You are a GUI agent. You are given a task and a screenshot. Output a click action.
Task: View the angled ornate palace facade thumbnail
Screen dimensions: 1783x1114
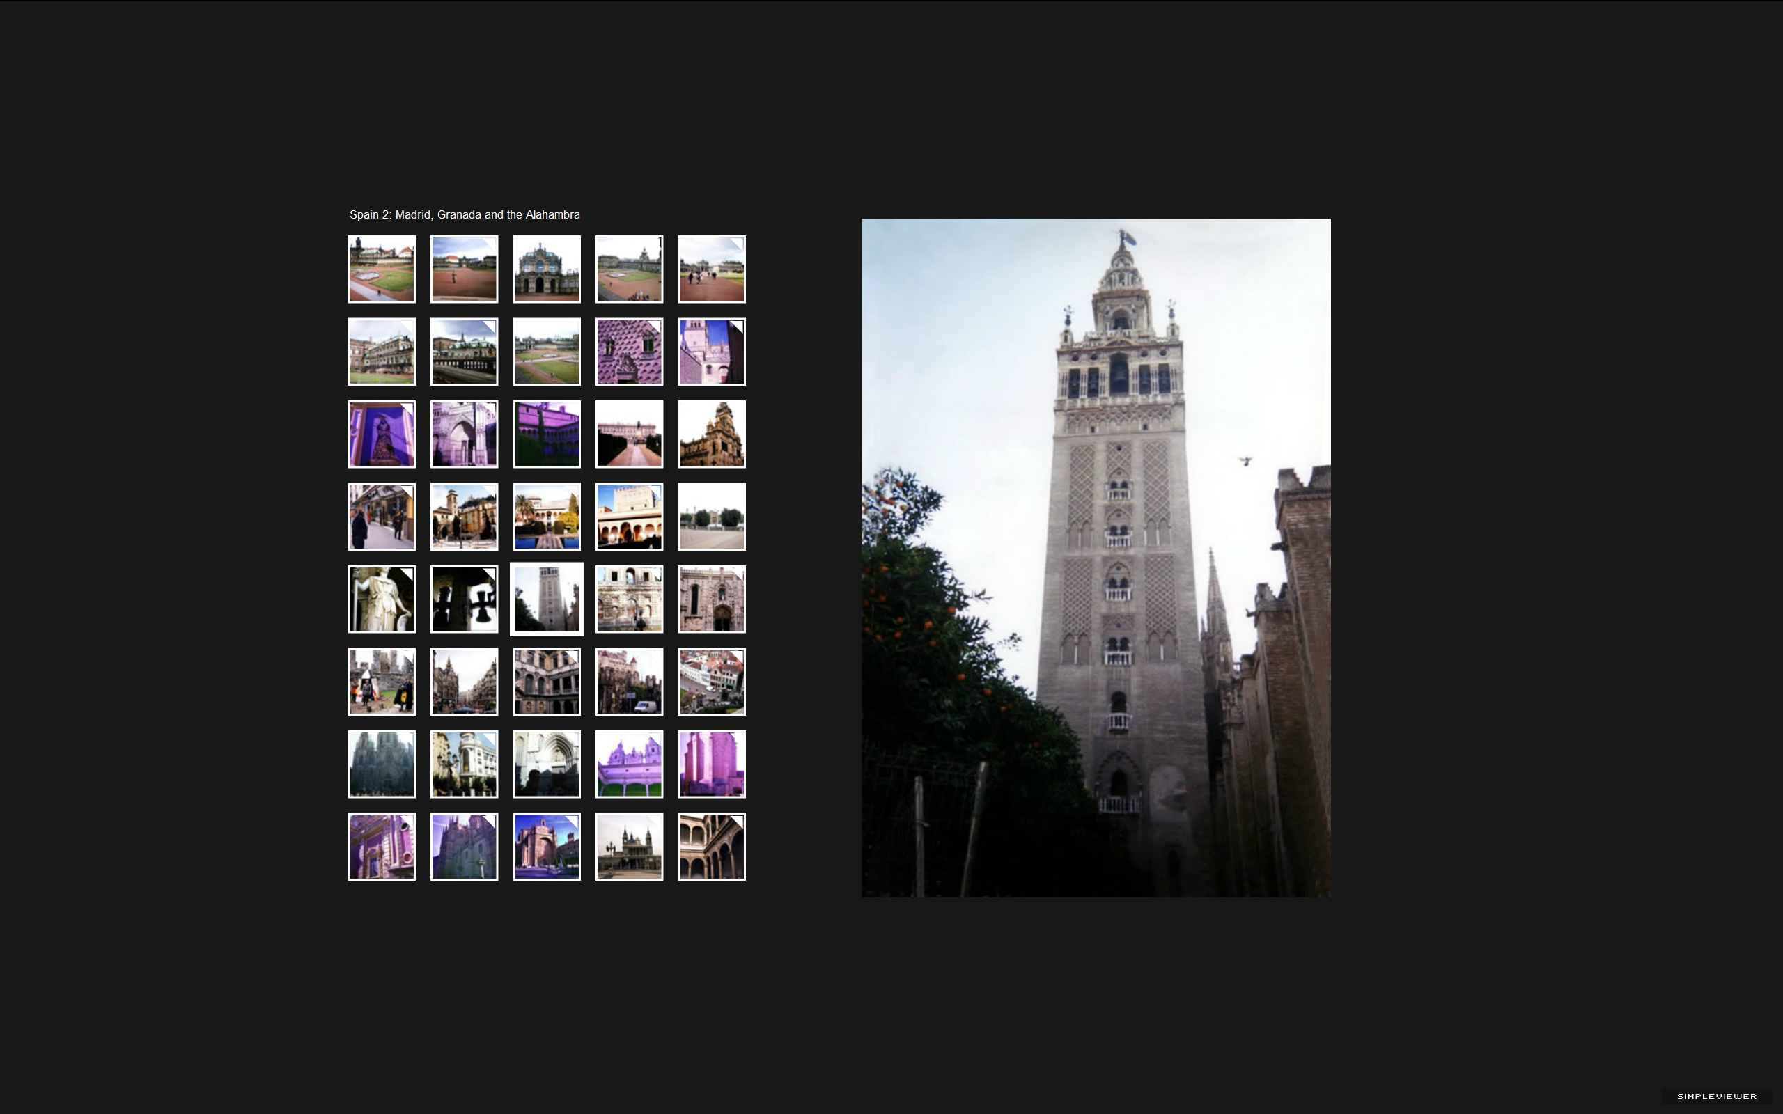coord(382,352)
